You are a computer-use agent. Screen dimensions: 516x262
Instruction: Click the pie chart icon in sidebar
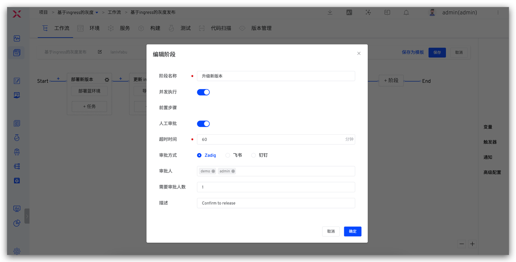17,223
